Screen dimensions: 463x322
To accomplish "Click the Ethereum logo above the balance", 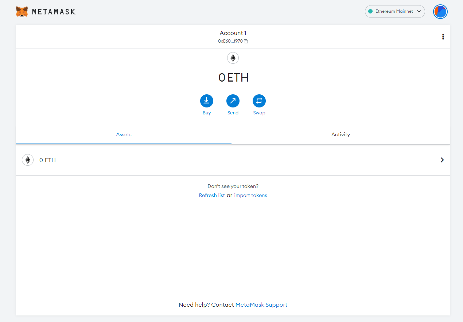I will coord(233,58).
